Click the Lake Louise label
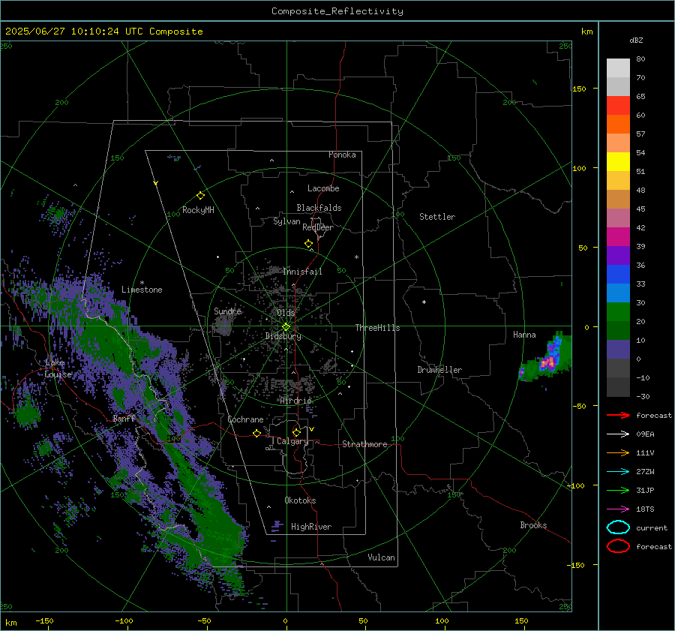 pyautogui.click(x=58, y=368)
